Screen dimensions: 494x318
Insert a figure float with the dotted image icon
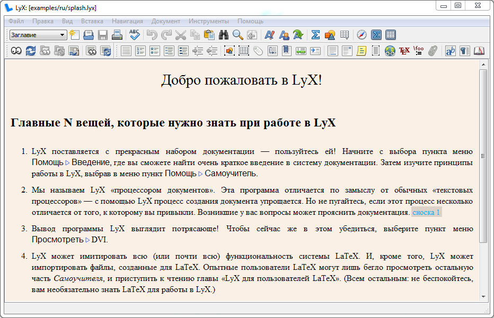click(230, 51)
